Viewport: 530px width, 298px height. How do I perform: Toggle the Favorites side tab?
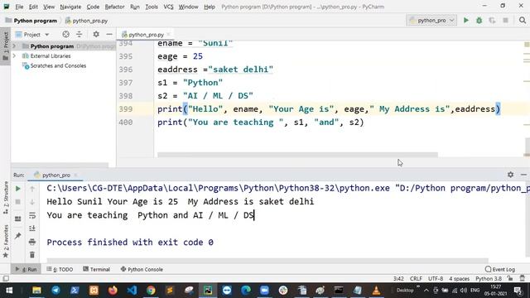tap(6, 241)
